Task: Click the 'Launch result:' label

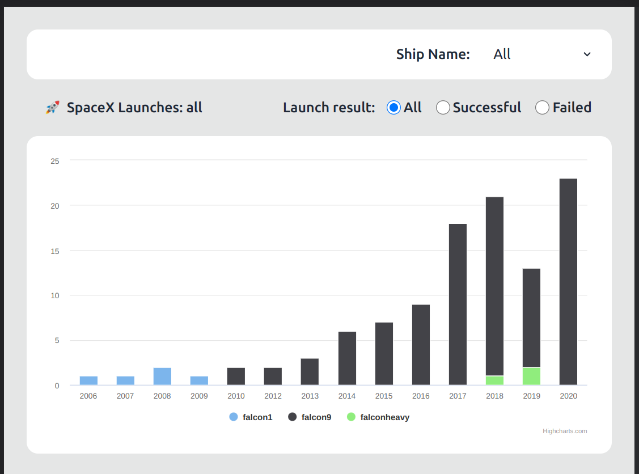Action: [x=329, y=108]
